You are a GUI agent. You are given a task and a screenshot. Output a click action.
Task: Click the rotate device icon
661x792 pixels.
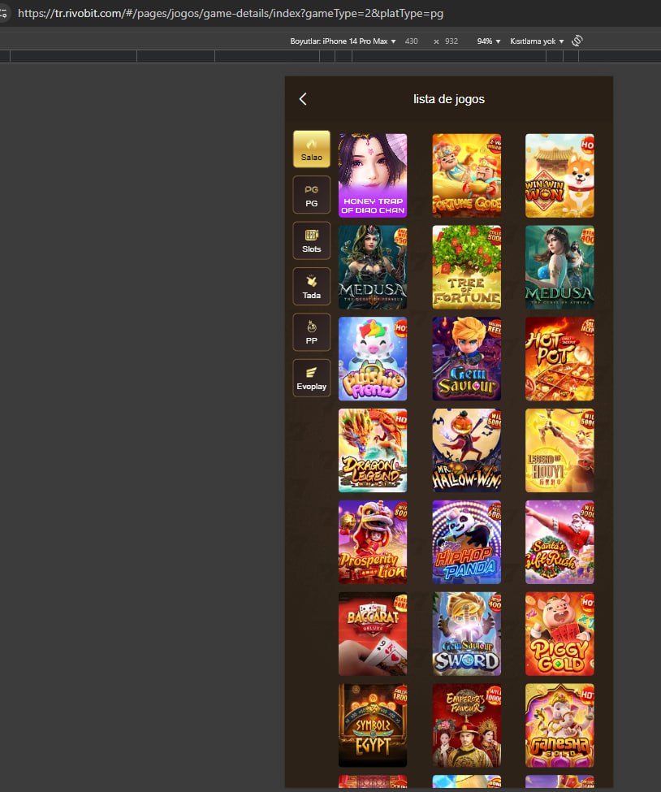(x=577, y=41)
